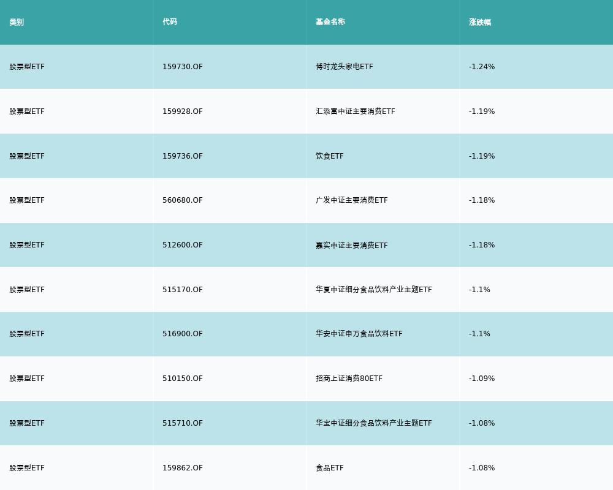The width and height of the screenshot is (613, 490).
Task: Click the -1.24% change value
Action: (x=482, y=67)
